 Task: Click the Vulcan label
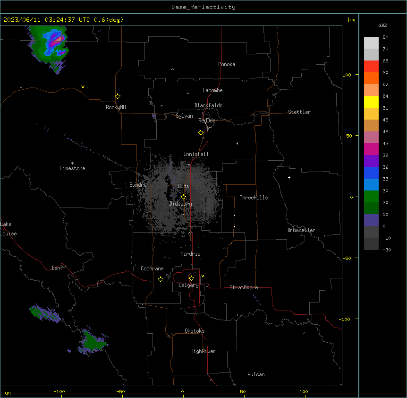[x=256, y=374]
